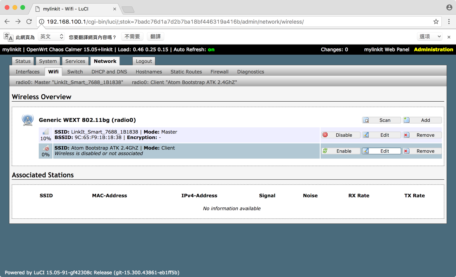Click the red Disable icon for LinkIt_Smart_7688_1B1838
456x277 pixels.
[x=325, y=135]
